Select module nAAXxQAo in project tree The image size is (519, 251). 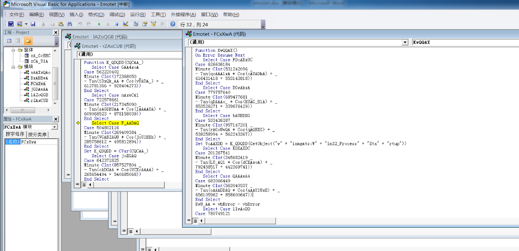40,73
